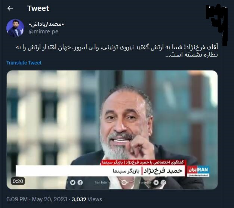Screen dimensions: 234x208
Task: Click the author's display name above the handle
Action: point(46,24)
